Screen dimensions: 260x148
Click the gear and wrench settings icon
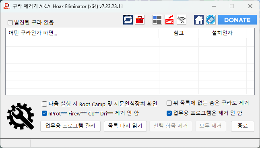[x=21, y=116]
